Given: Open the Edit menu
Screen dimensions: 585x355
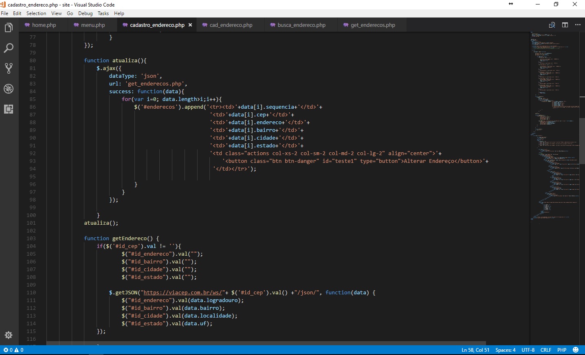Looking at the screenshot, I should [17, 13].
